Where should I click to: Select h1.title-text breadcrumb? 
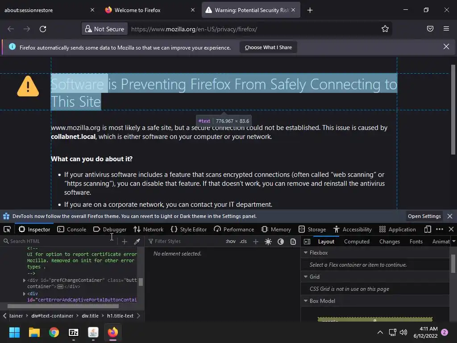point(120,316)
